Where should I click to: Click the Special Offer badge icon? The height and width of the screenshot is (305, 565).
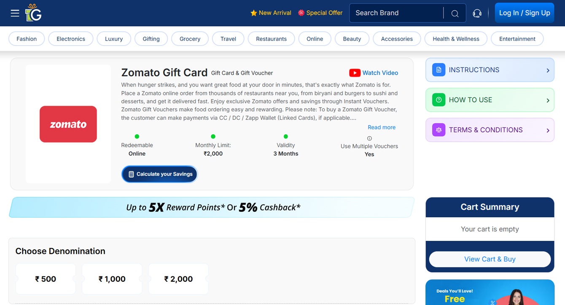pos(301,13)
